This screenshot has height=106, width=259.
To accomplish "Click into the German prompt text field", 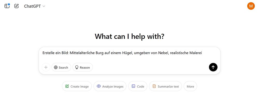I will click(x=122, y=53).
